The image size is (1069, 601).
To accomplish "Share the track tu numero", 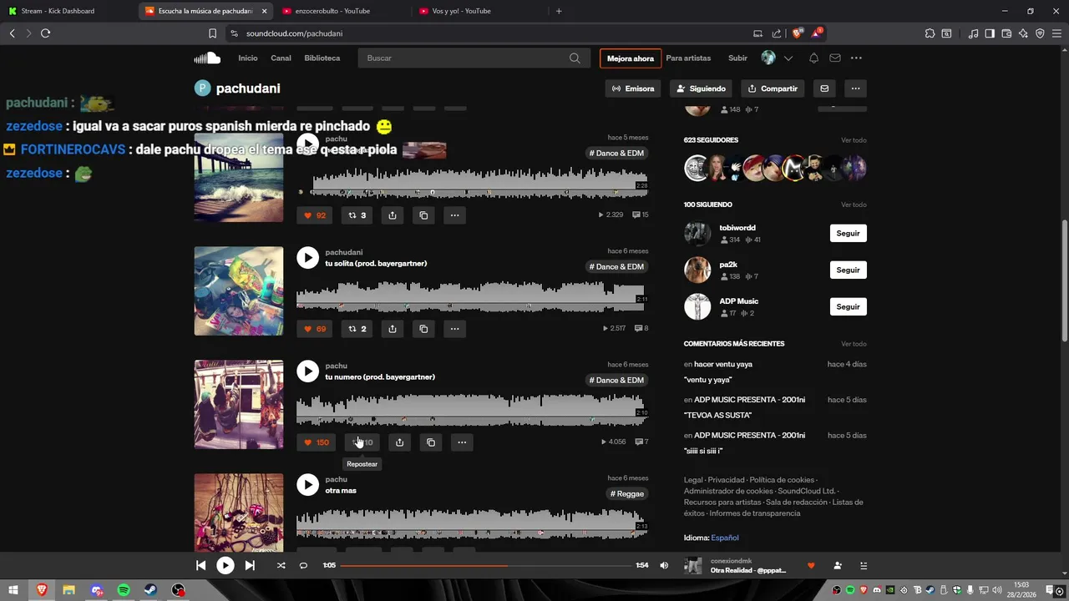I will [x=399, y=442].
